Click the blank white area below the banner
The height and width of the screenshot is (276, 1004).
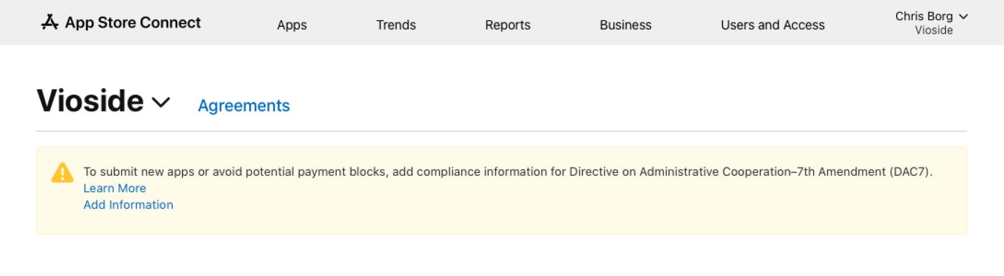click(x=502, y=257)
